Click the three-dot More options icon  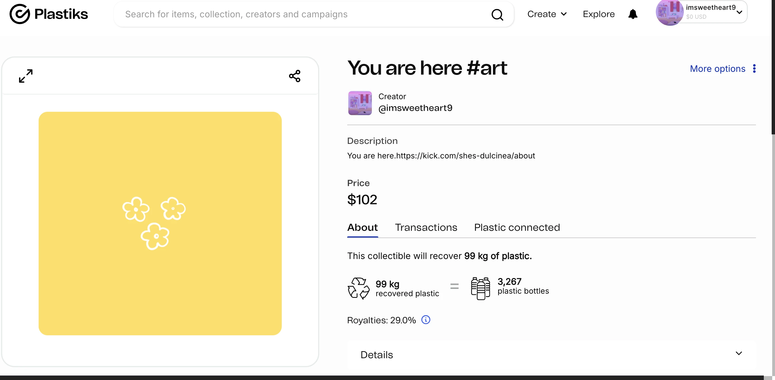(754, 69)
